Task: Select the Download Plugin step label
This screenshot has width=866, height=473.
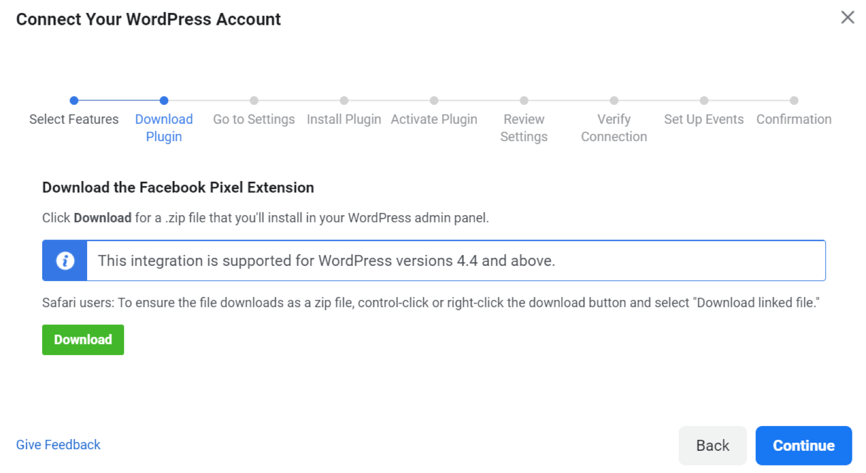Action: [x=164, y=128]
